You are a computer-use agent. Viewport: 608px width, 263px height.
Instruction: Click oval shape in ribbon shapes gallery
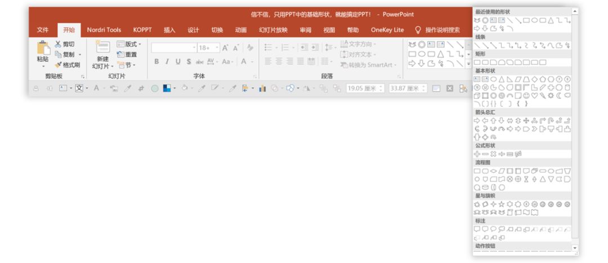click(422, 54)
